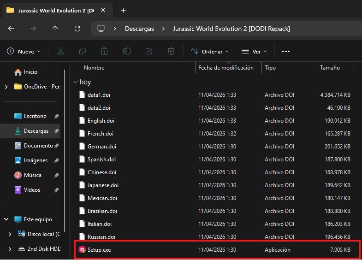
Task: Click the PC monitor icon in address bar
Action: pyautogui.click(x=101, y=29)
